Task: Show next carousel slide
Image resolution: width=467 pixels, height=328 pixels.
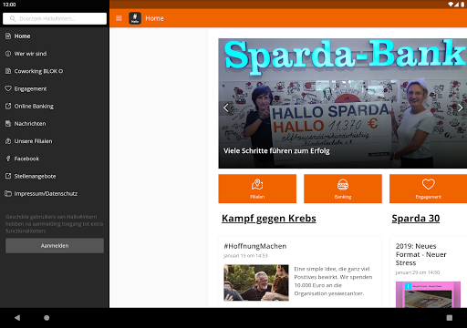Action: 460,108
